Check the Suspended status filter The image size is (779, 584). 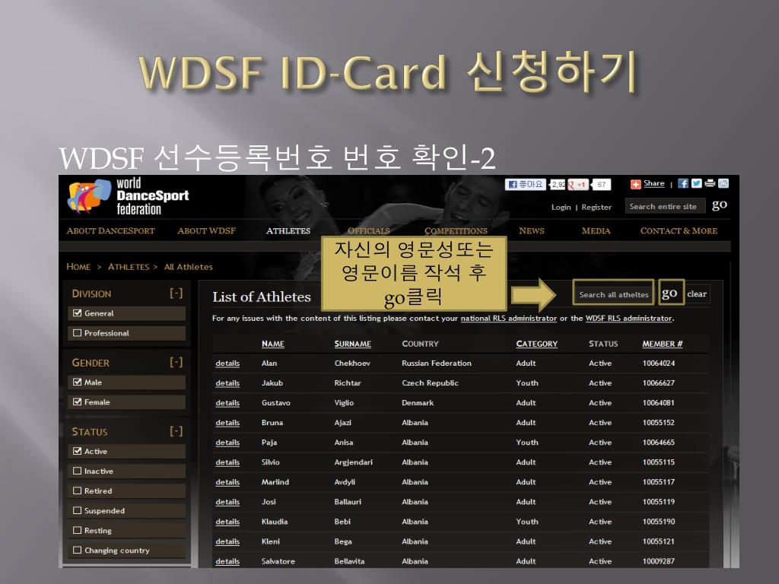coord(77,510)
